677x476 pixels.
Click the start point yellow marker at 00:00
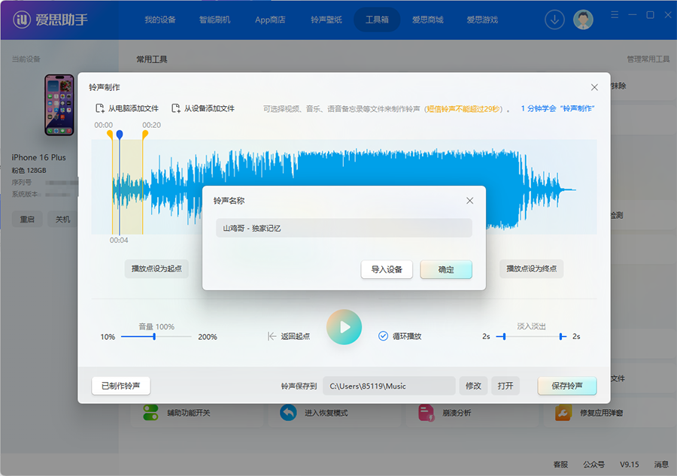pos(111,135)
